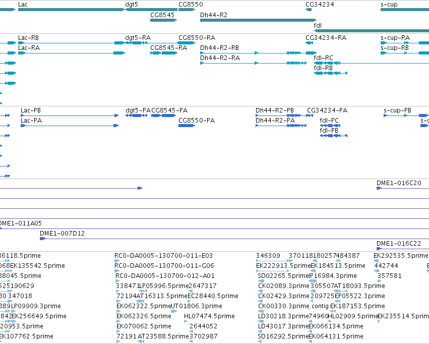The width and height of the screenshot is (429, 344).
Task: Select the Lac-RA transcript
Action: [72, 53]
